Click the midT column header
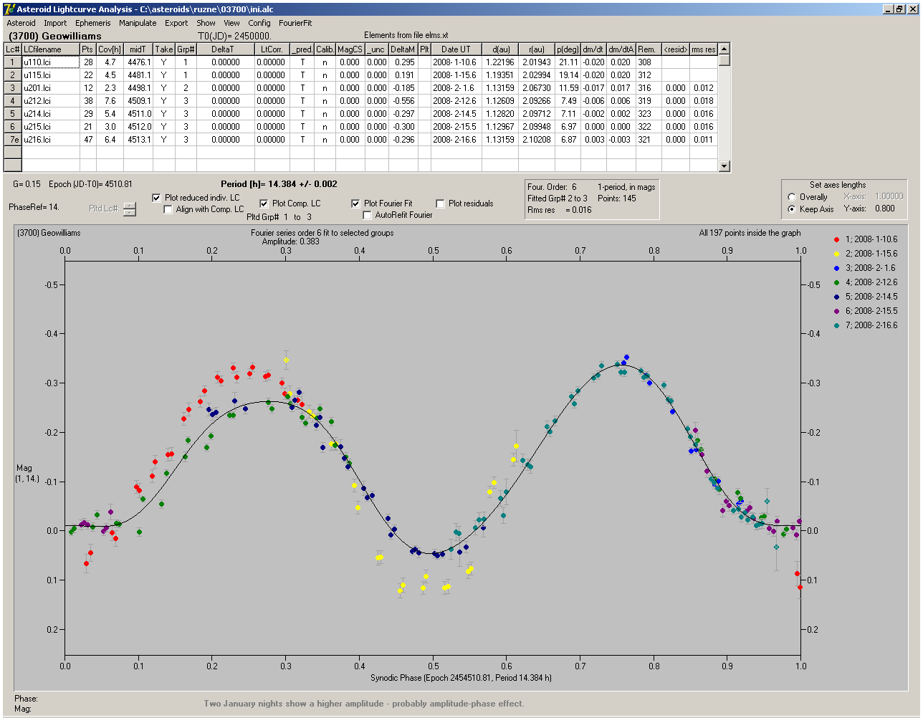This screenshot has width=923, height=718. pyautogui.click(x=138, y=49)
